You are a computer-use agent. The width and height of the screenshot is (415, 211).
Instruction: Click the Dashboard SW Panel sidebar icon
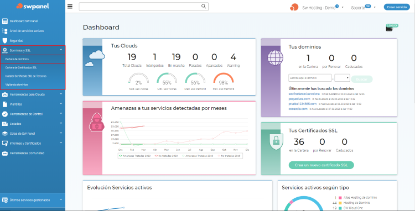(x=5, y=21)
